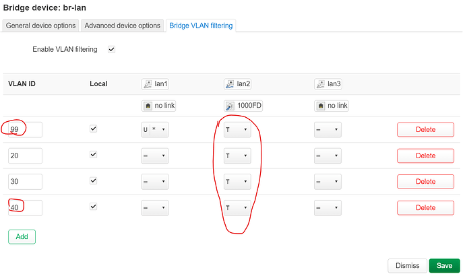Viewport: 465px width, 274px height.
Task: Click the lan1 port icon
Action: (x=148, y=84)
